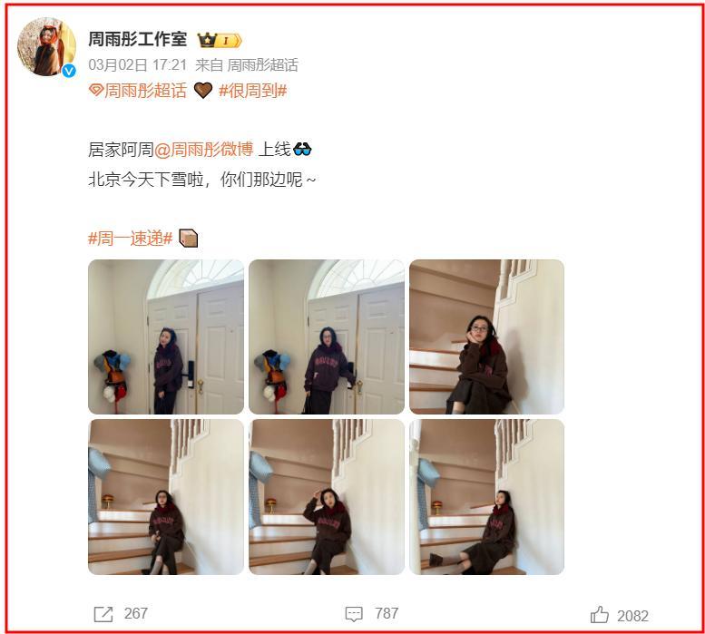Open second photo leaning on door
This screenshot has width=705, height=634.
click(x=327, y=337)
